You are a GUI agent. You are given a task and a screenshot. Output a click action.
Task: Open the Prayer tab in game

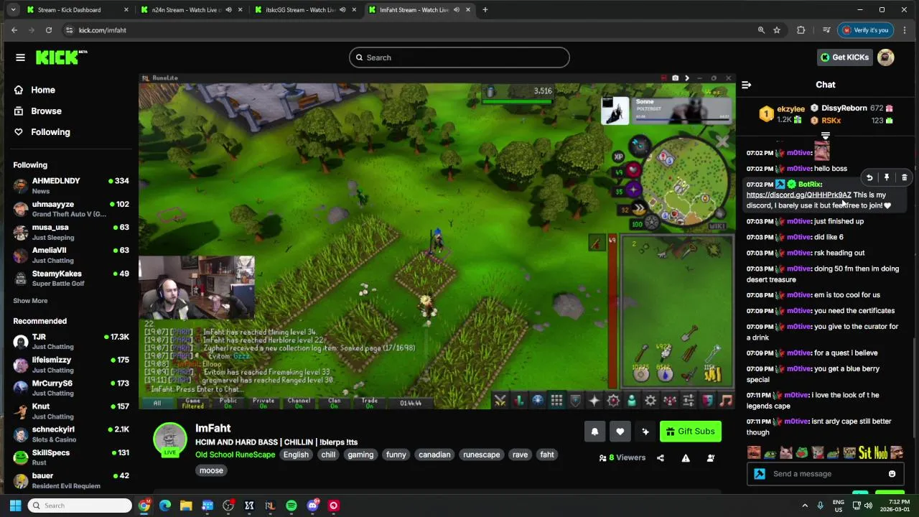594,401
